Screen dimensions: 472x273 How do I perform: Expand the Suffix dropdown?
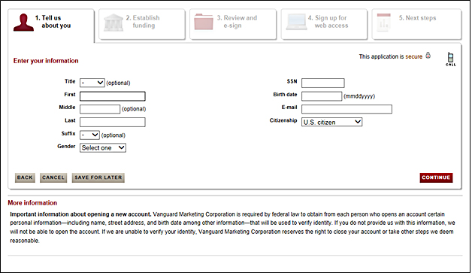(x=89, y=135)
